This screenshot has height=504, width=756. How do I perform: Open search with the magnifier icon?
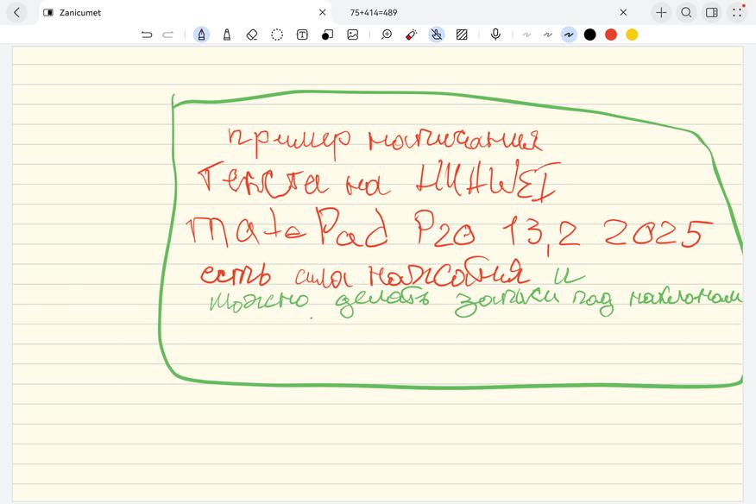point(687,13)
